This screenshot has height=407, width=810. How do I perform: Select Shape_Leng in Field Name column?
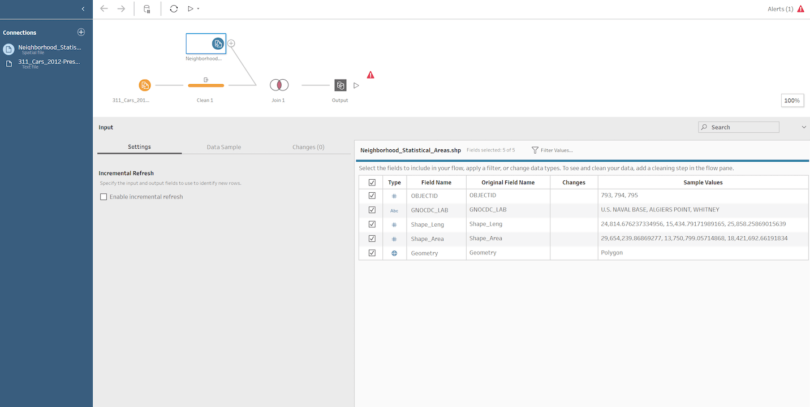click(427, 225)
